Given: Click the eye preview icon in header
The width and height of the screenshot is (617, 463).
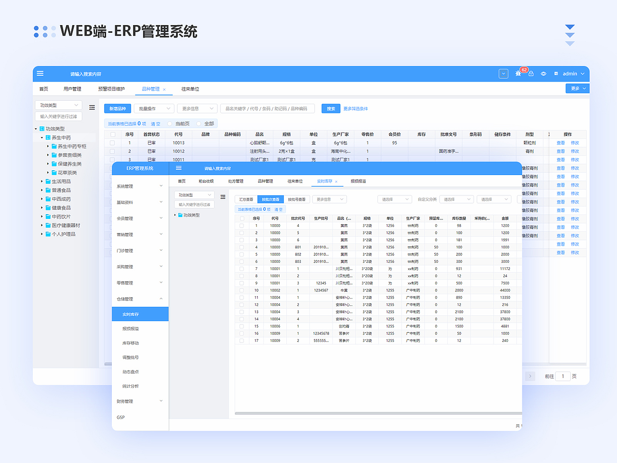Looking at the screenshot, I should coord(543,74).
